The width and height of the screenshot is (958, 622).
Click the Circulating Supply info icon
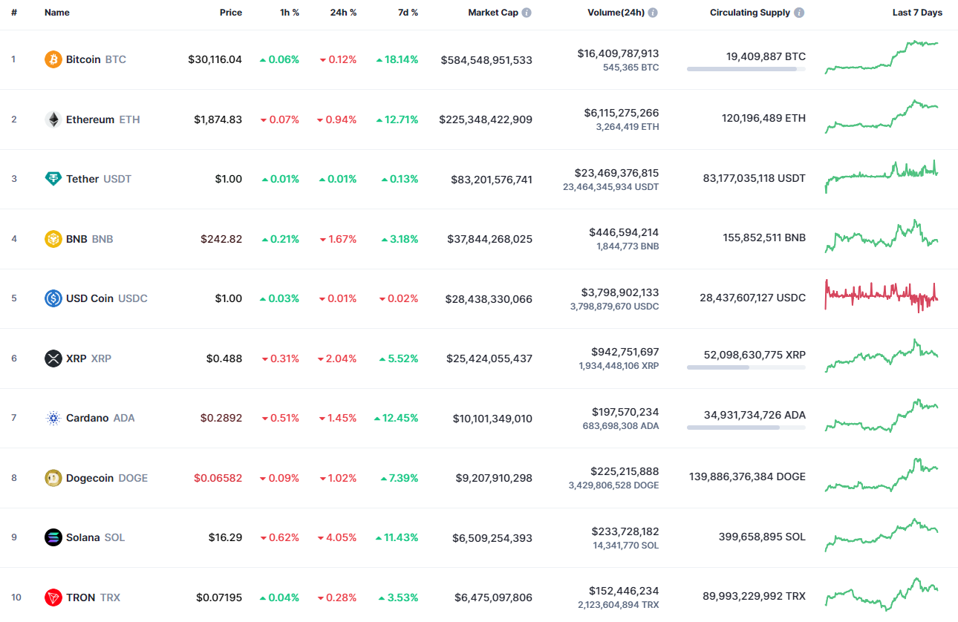coord(798,12)
